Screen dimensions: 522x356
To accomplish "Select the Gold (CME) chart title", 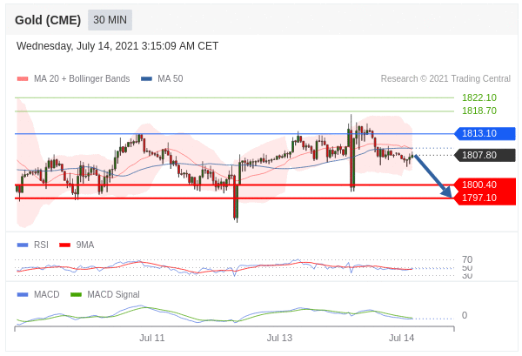I will (48, 20).
